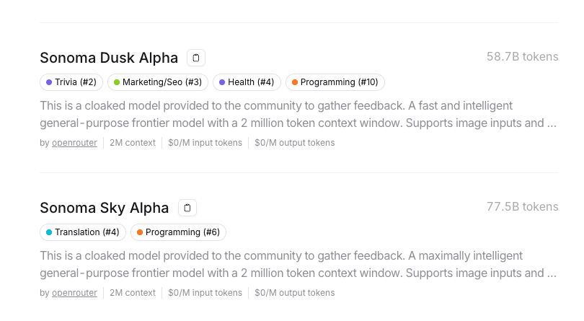Open openrouter link under Sonoma Sky Alpha
The height and width of the screenshot is (321, 584).
tap(74, 293)
